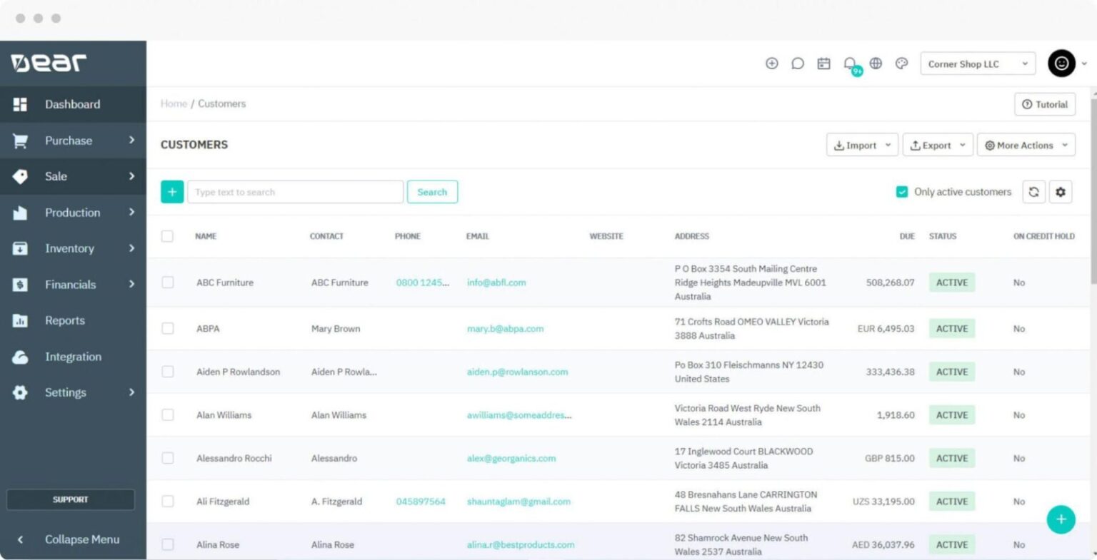Image resolution: width=1097 pixels, height=560 pixels.
Task: Open the table column settings gear
Action: (x=1061, y=191)
